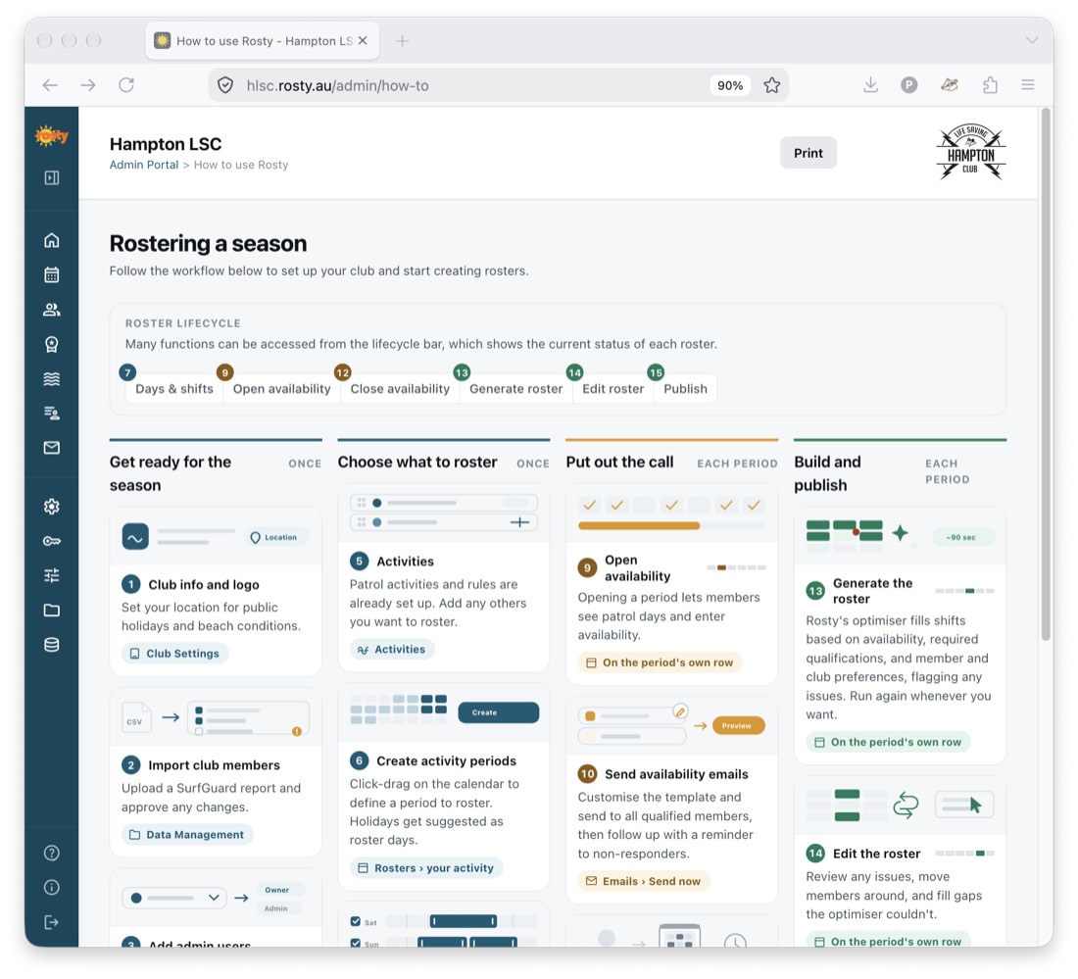Click the Get ready for the season heading
Screen dimensions: 1078x979
(170, 473)
